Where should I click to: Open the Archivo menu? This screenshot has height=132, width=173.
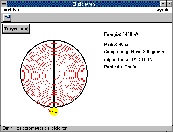click(x=11, y=10)
